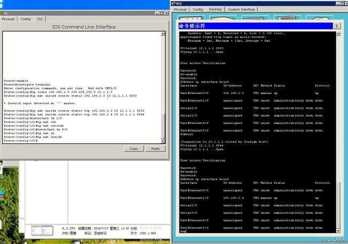348x244 pixels.
Task: Click the PC2 command prompt scrollbar up arrow
Action: [x=338, y=34]
